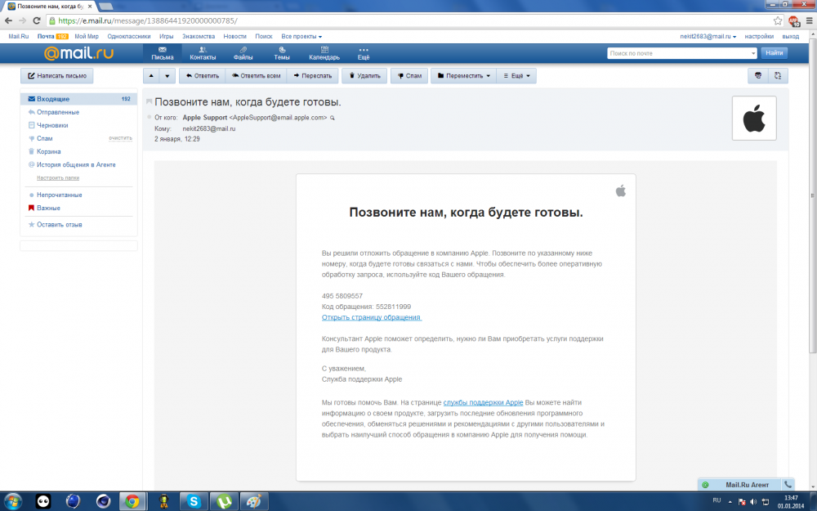Click the search icon beside the sender address
The width and height of the screenshot is (817, 511).
(x=333, y=118)
